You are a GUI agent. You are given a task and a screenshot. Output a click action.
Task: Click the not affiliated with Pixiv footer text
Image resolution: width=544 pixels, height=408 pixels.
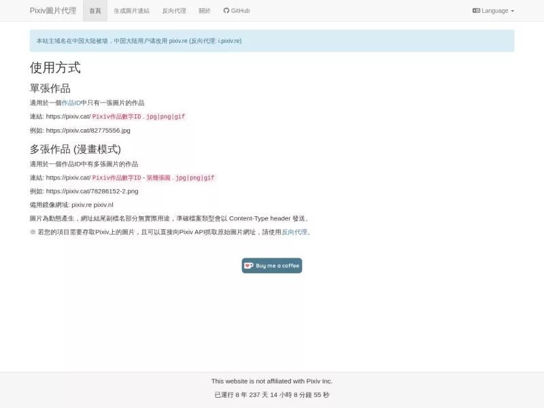point(272,381)
